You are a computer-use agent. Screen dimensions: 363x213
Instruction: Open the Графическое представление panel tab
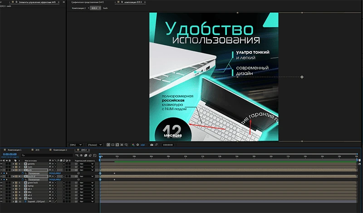pyautogui.click(x=87, y=2)
